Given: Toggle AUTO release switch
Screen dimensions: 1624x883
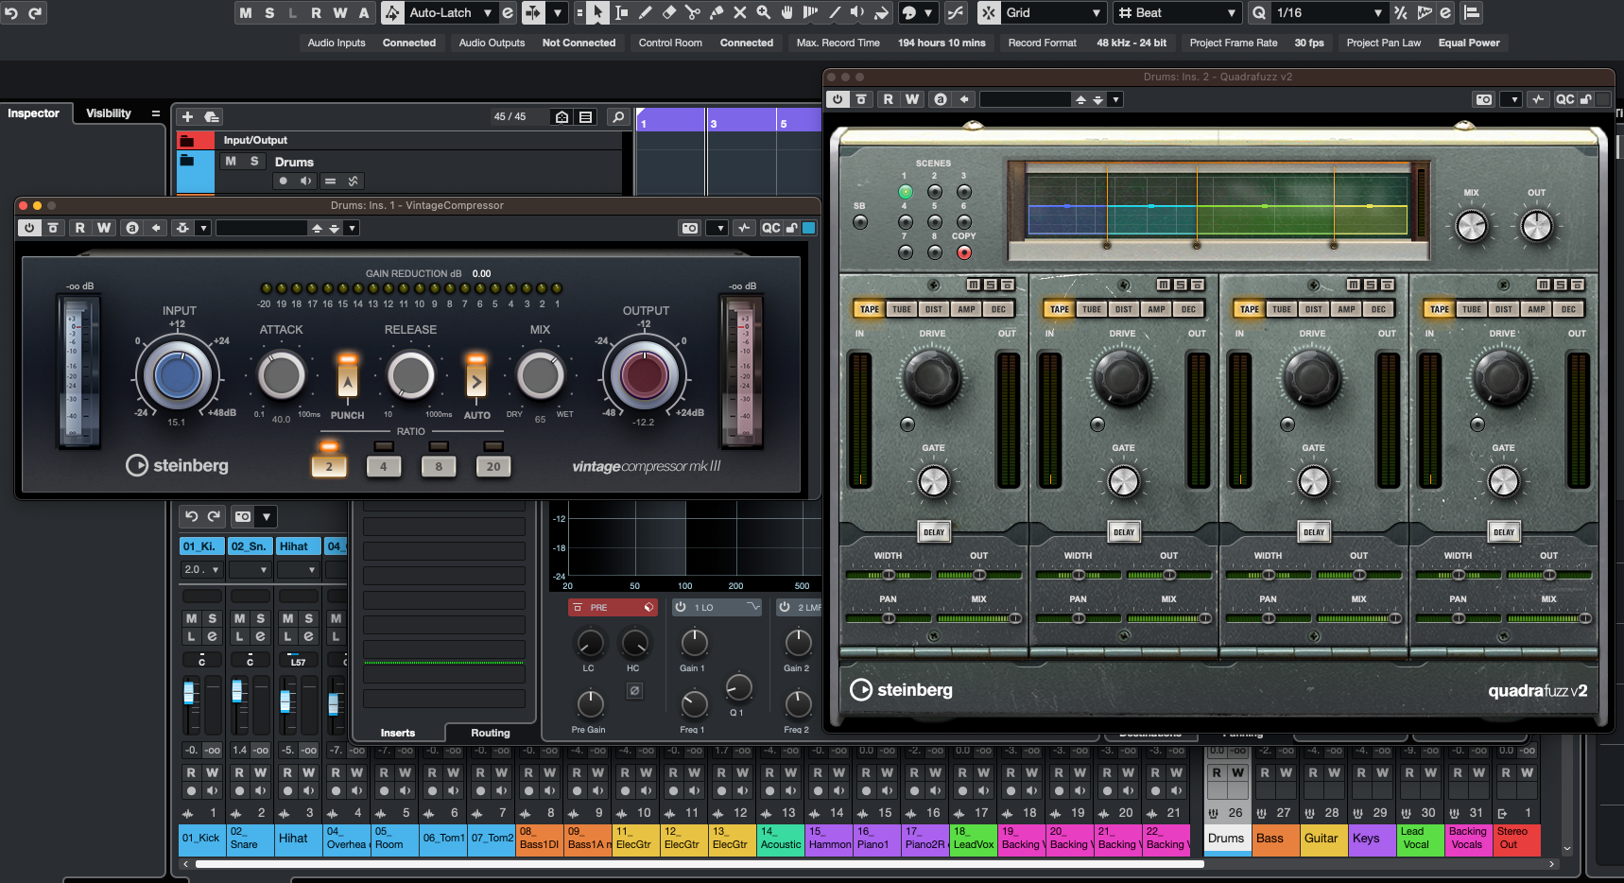Looking at the screenshot, I should pyautogui.click(x=476, y=381).
